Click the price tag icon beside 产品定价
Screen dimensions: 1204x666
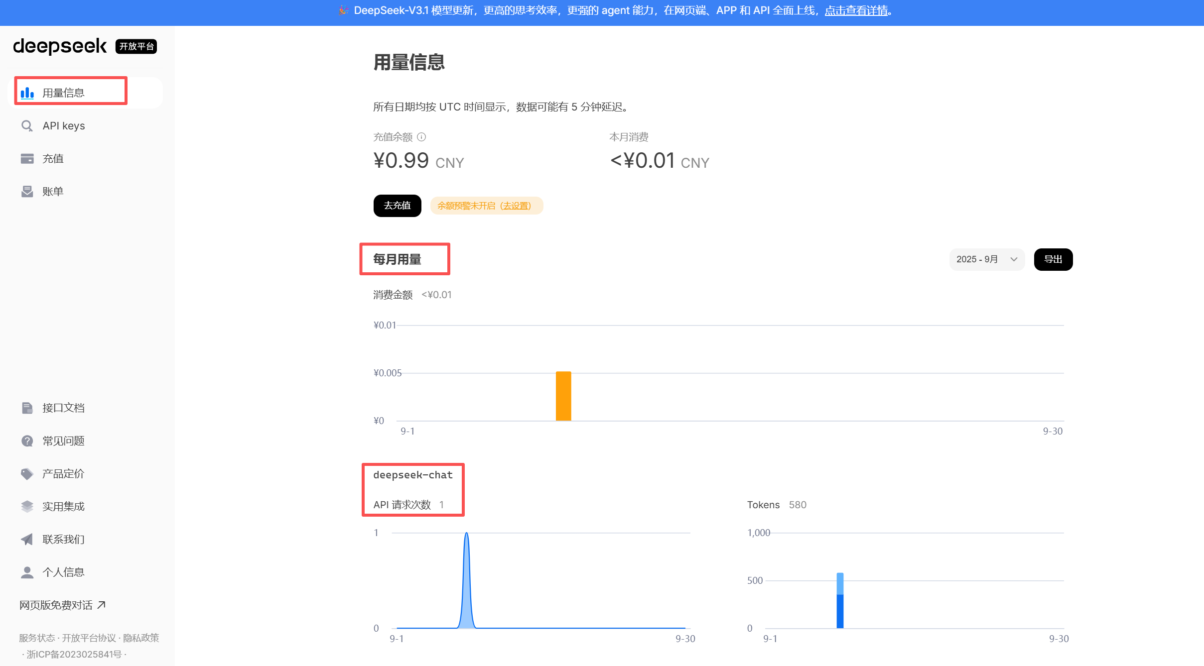(27, 474)
